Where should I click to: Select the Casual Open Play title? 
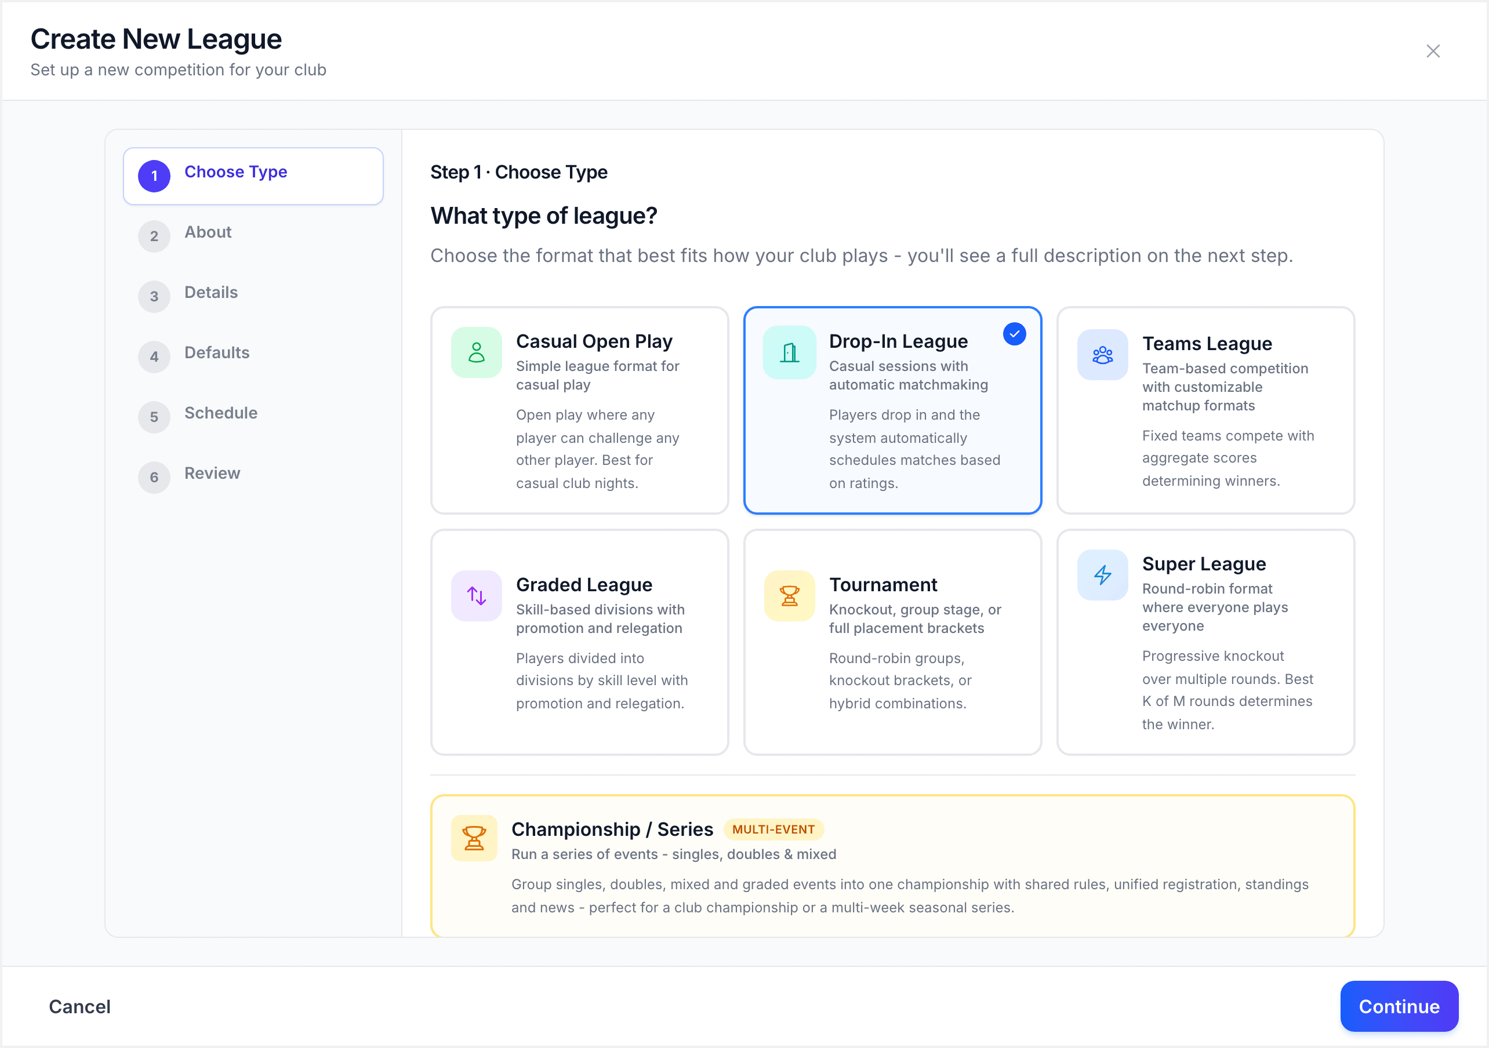click(x=594, y=341)
